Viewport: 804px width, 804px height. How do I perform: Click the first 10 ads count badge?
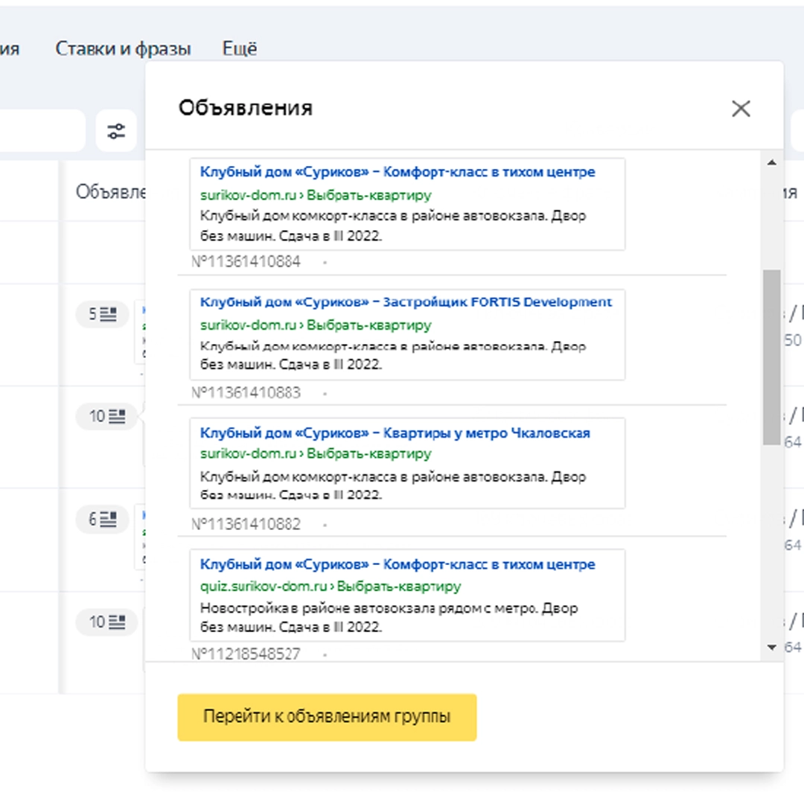pyautogui.click(x=106, y=416)
